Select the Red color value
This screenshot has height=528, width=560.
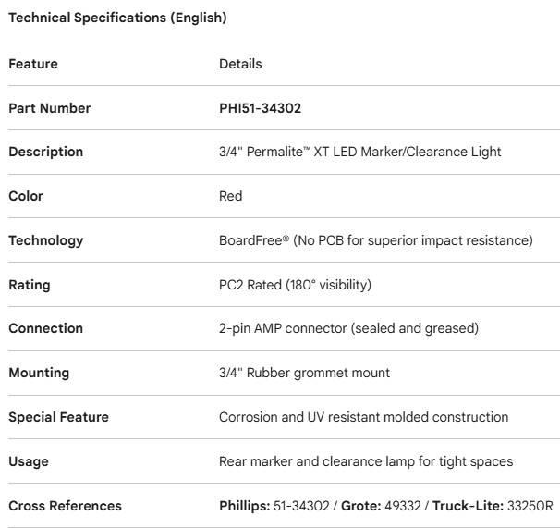[x=231, y=196]
